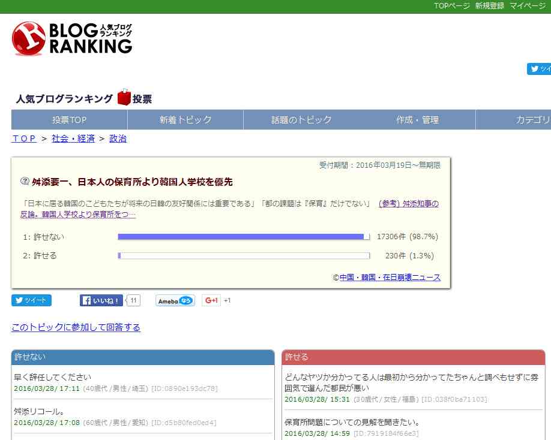Click the 230件 (1.3%) vote count

point(409,256)
